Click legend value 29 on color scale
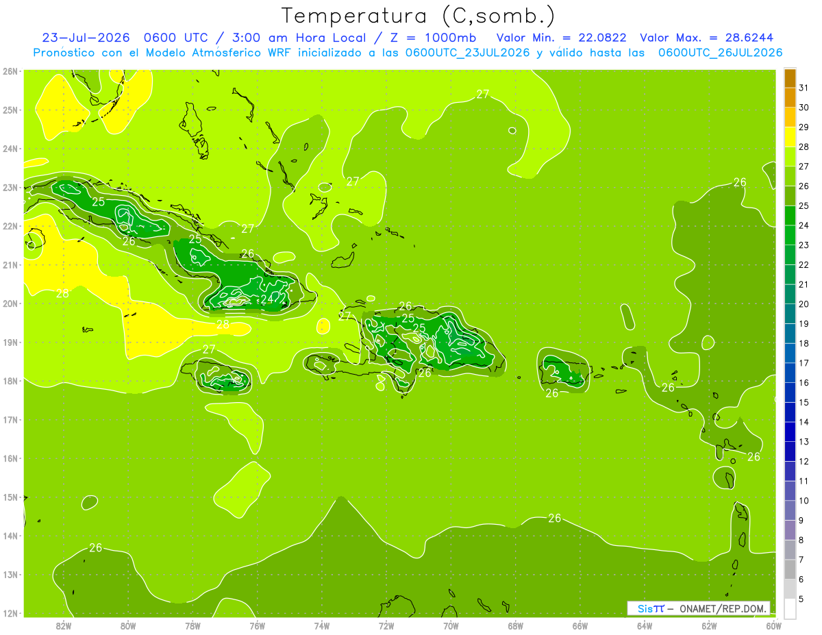Screen dimensions: 822x635 coord(804,127)
